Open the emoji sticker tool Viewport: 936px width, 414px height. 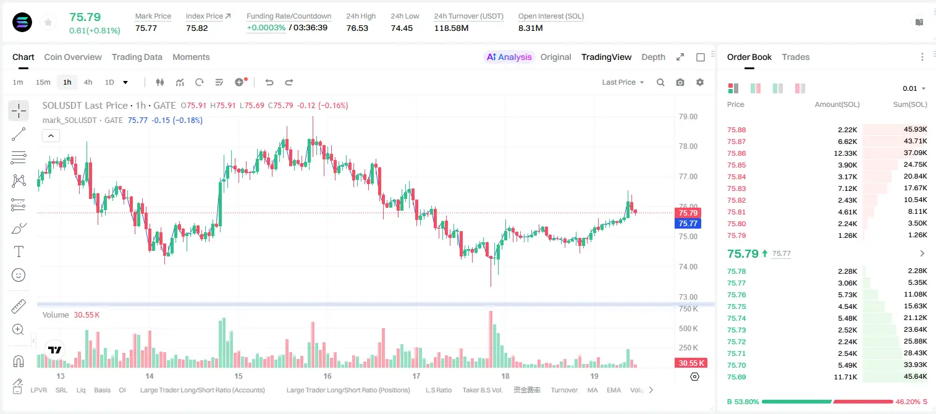[19, 275]
